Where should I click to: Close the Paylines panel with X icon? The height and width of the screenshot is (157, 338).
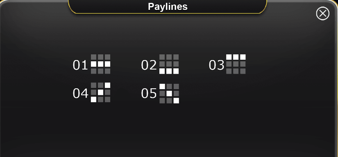[323, 14]
